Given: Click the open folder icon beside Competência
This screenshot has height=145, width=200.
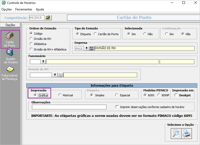Looking at the screenshot, I should click(x=48, y=18).
